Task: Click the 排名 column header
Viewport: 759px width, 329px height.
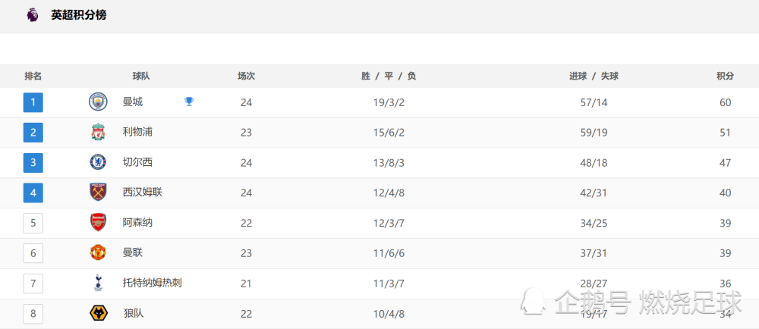Action: [x=33, y=76]
